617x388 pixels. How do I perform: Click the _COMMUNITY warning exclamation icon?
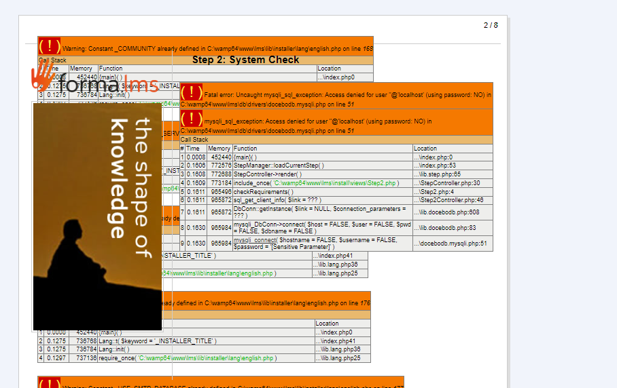pos(50,46)
